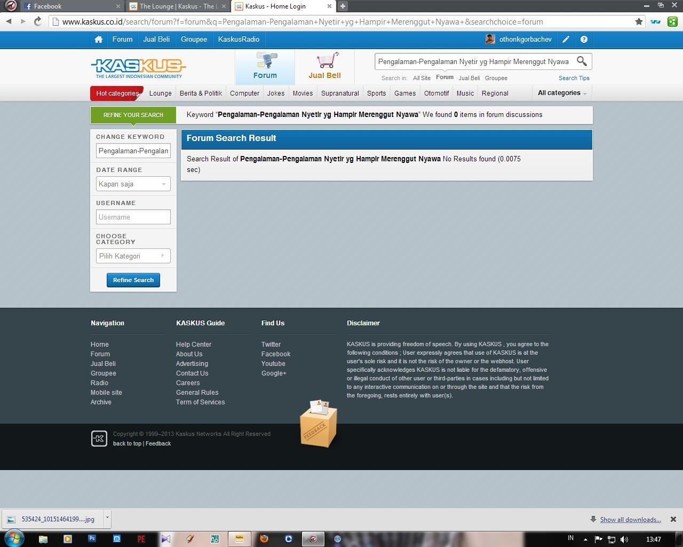Open Windows Start menu
Viewport: 683px width, 547px height.
(x=14, y=538)
